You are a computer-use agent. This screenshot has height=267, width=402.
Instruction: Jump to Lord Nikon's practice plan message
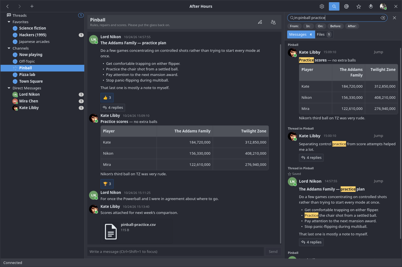click(x=378, y=181)
